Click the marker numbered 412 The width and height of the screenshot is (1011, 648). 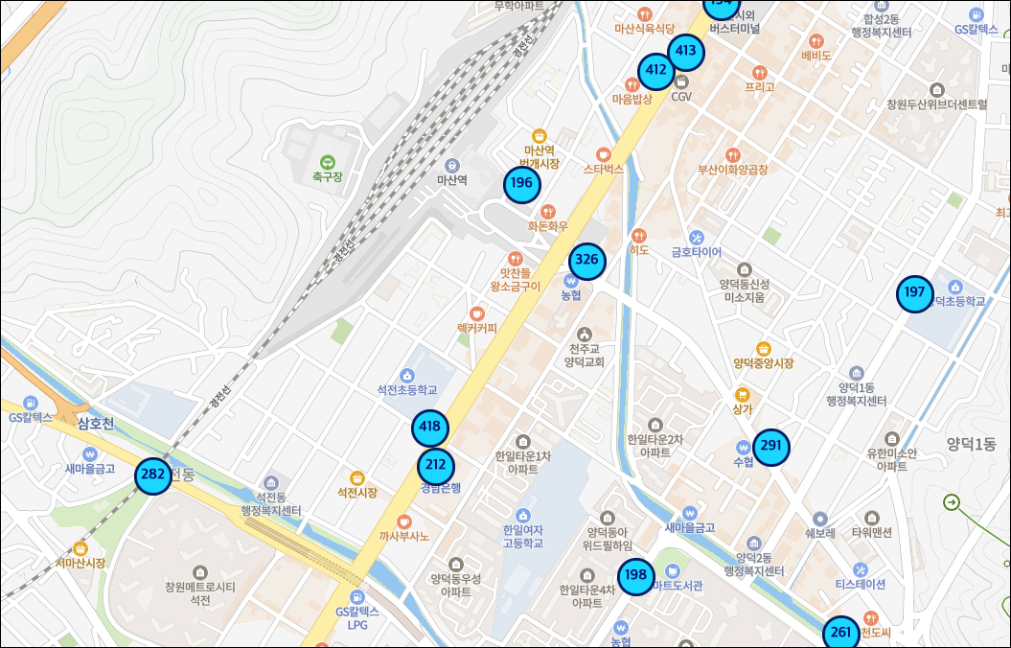[656, 71]
